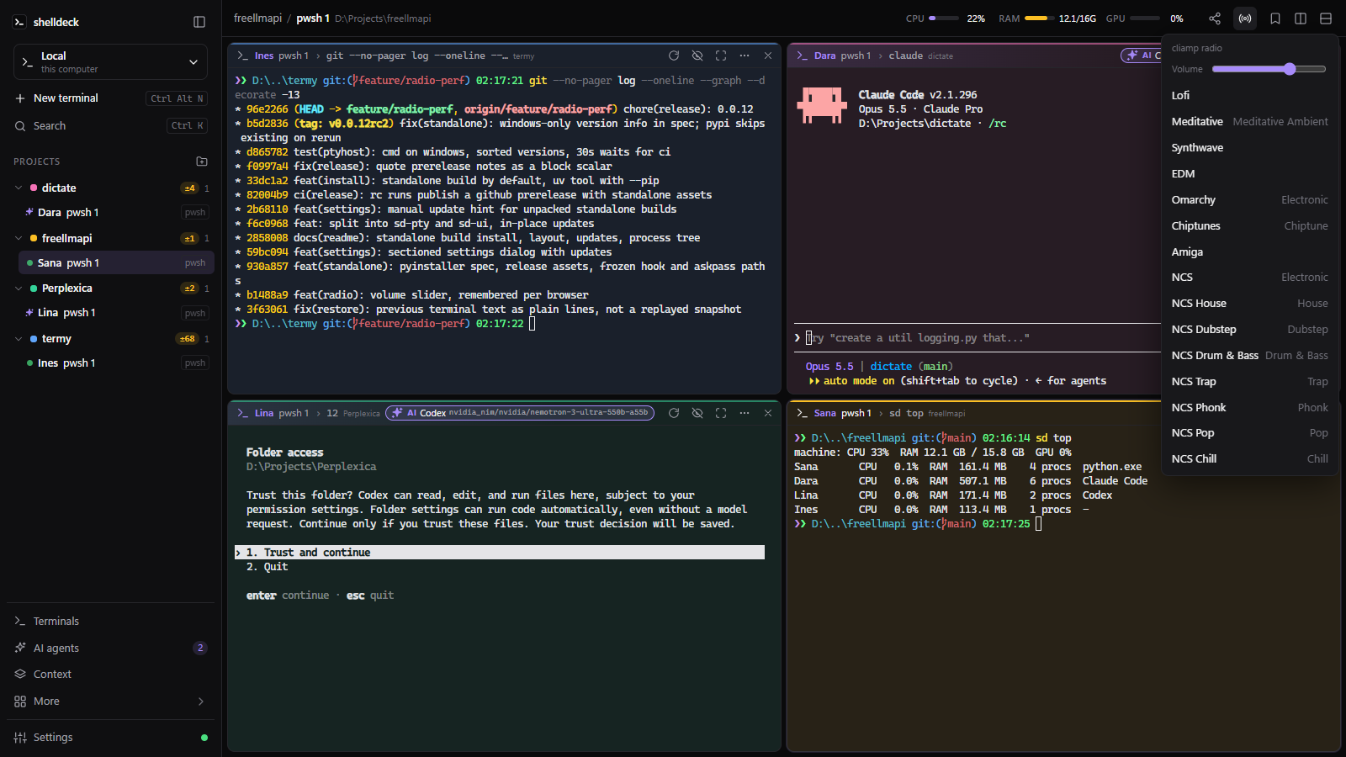Restart the Ines pwsh 1 terminal pane
This screenshot has height=757, width=1346.
[x=674, y=56]
